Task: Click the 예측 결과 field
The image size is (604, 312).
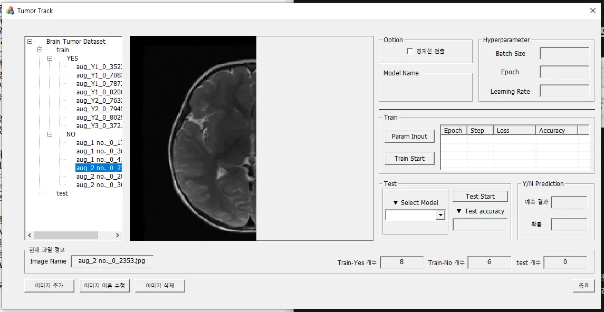Action: (x=569, y=202)
